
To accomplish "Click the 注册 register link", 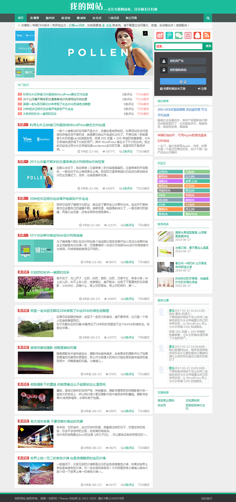I will pos(202,89).
